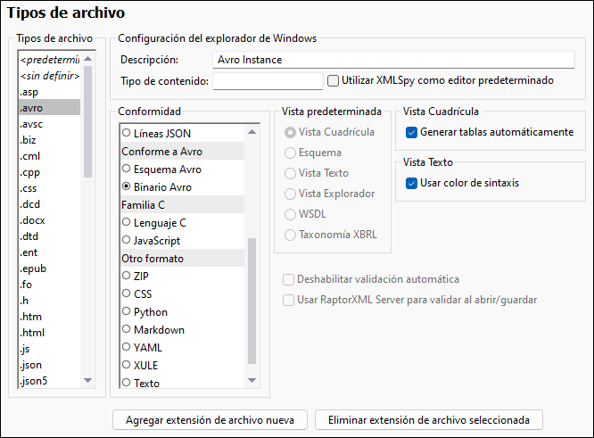Select .fo file extension
The image size is (594, 438).
tap(50, 285)
